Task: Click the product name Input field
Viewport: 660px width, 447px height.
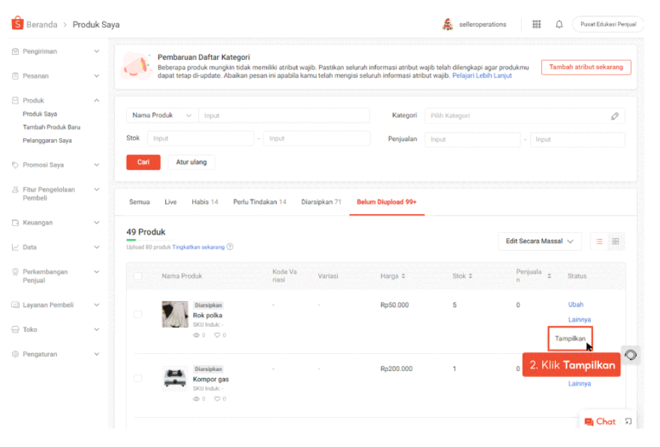Action: coord(284,116)
